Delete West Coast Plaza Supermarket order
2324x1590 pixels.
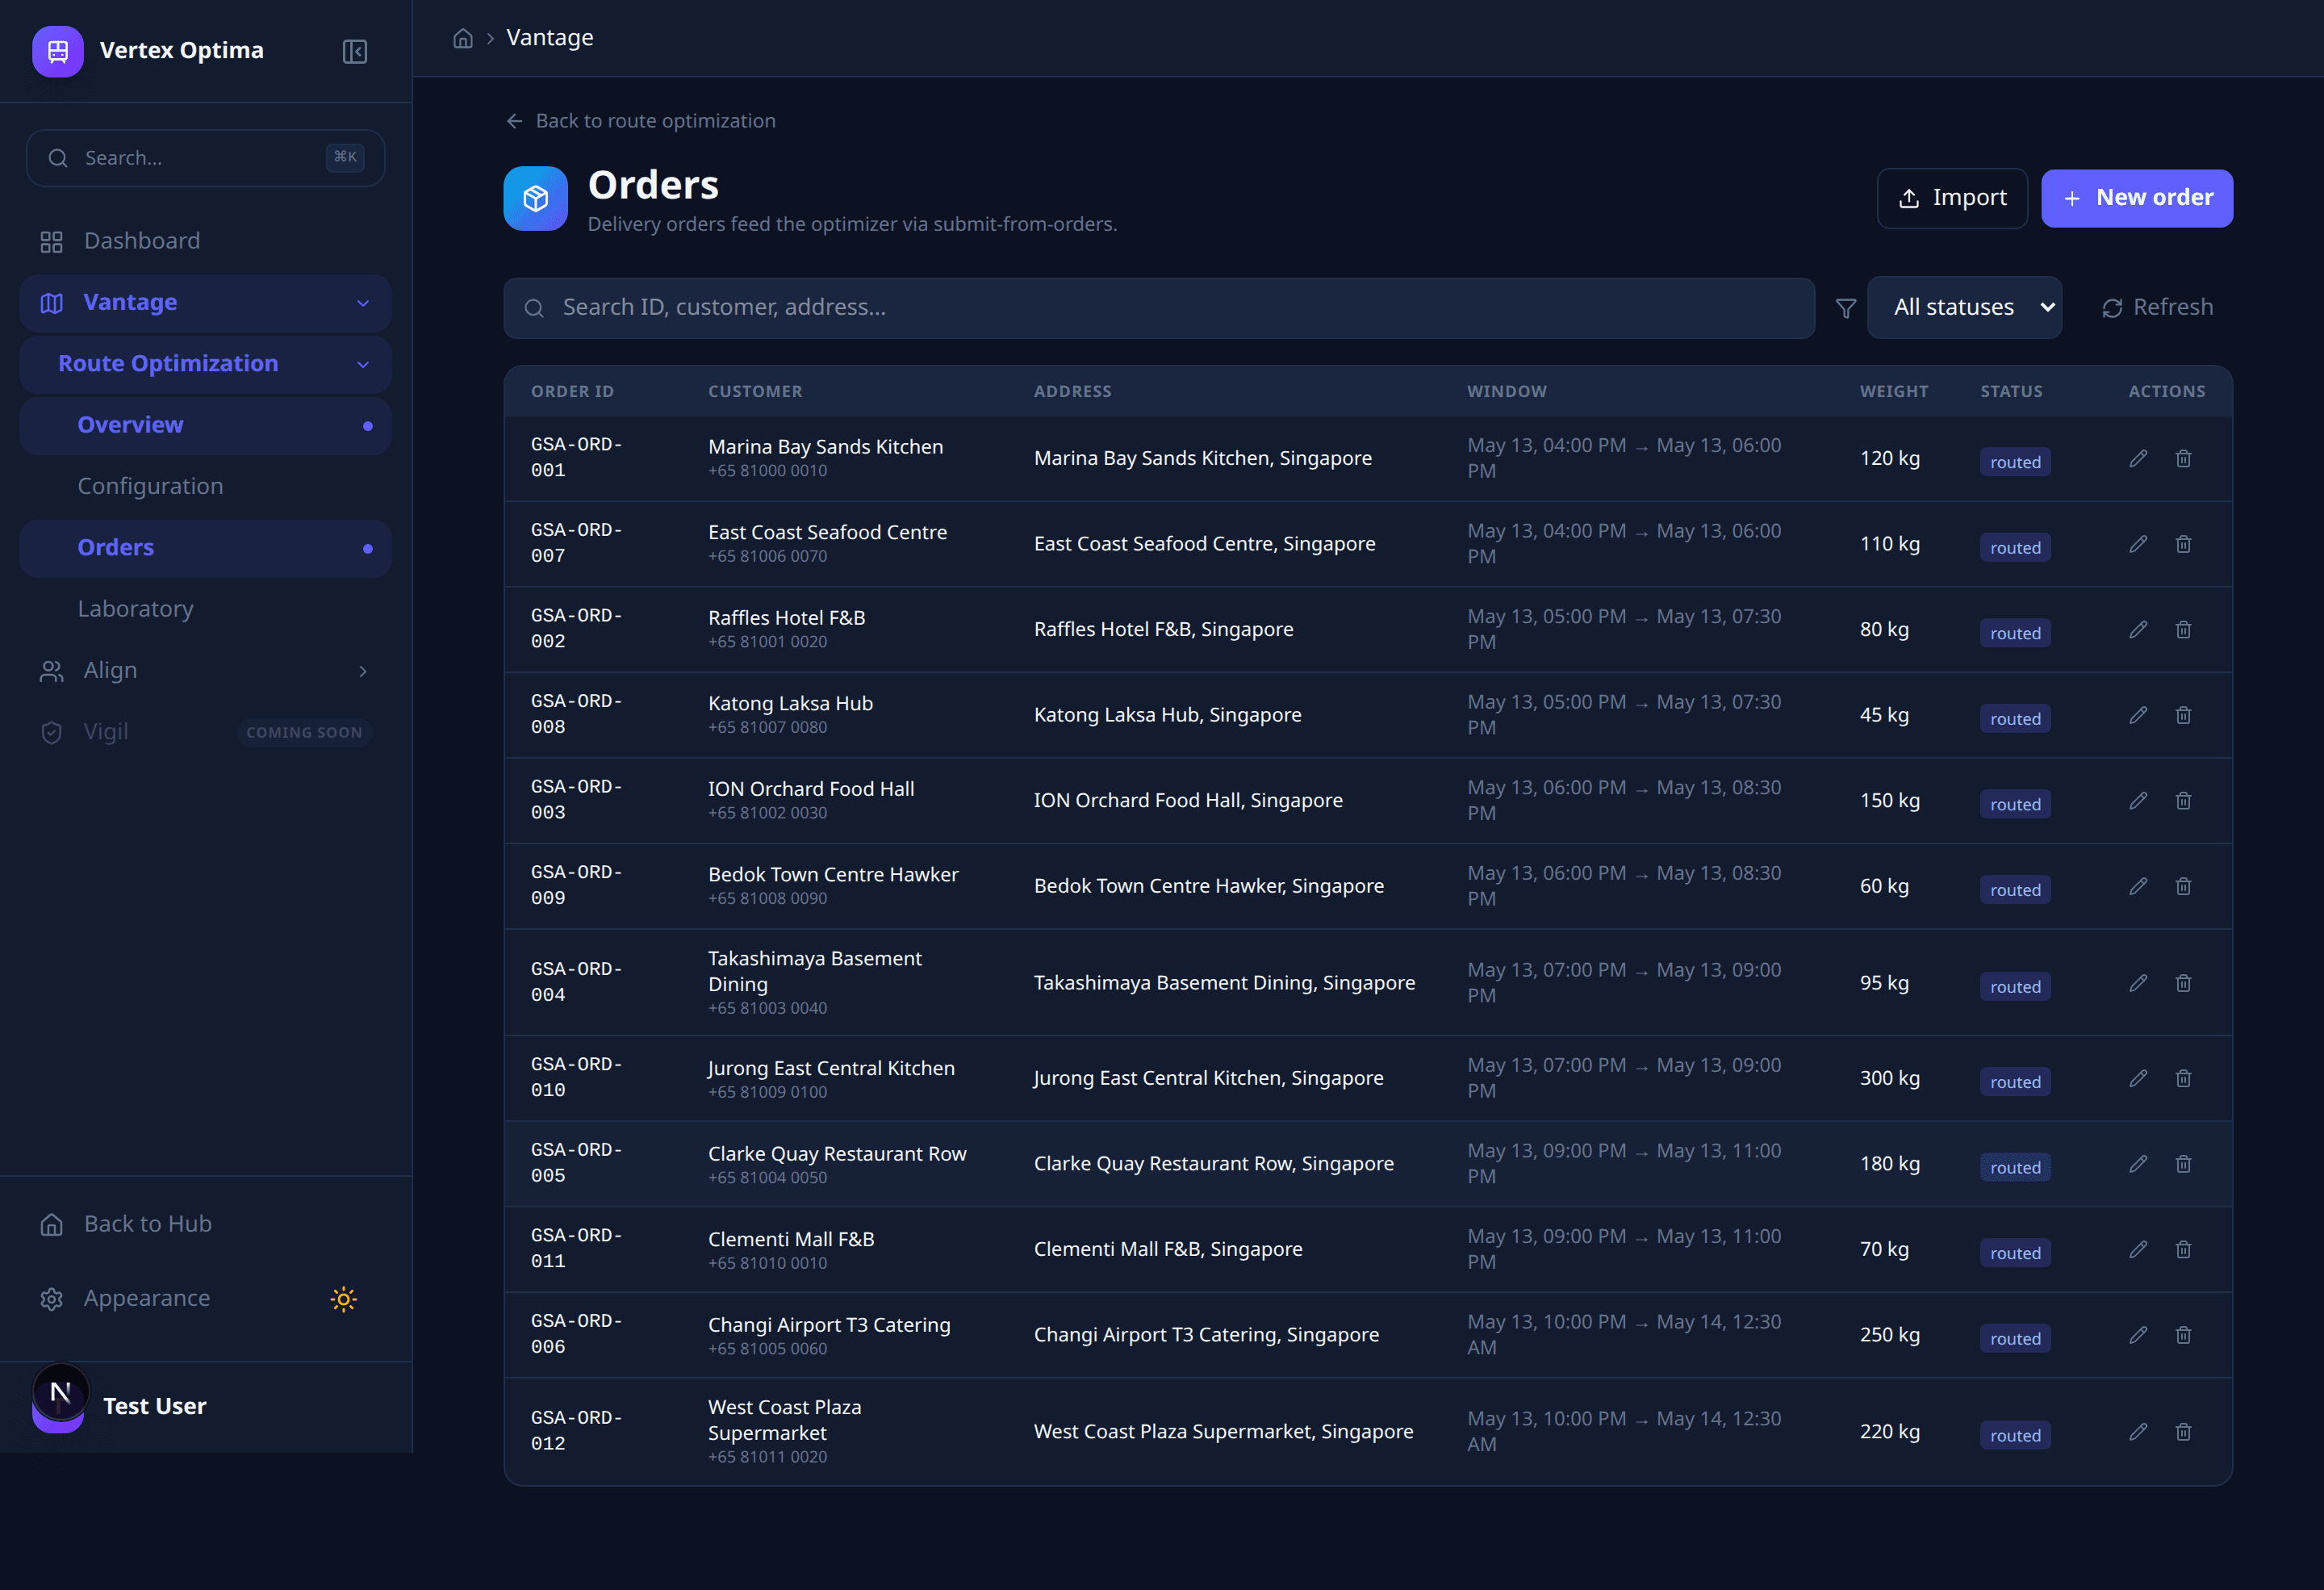coord(2183,1432)
